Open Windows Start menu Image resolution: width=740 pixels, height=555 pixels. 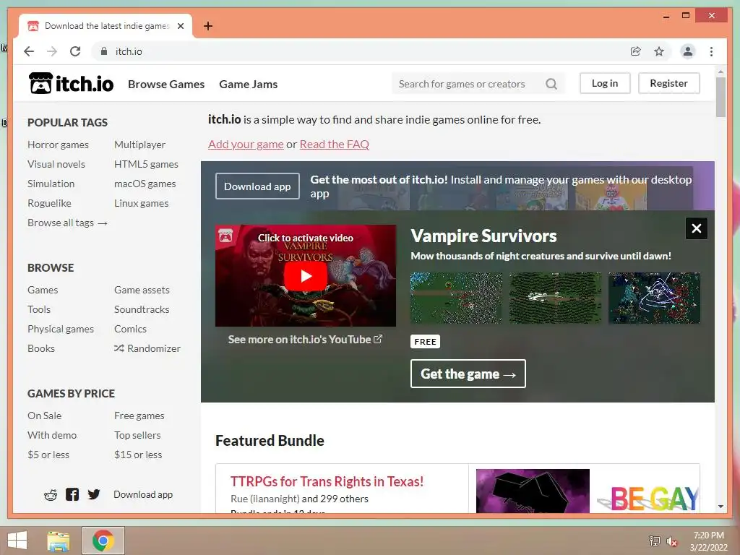point(17,541)
